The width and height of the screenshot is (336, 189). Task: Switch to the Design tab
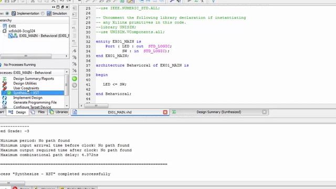(x=17, y=112)
